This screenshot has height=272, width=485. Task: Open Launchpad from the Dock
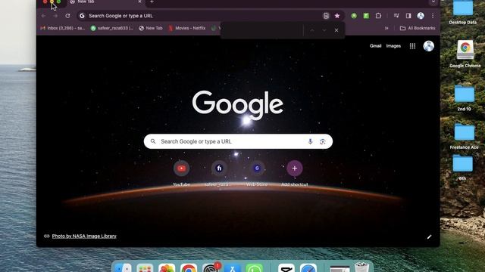coord(145,267)
